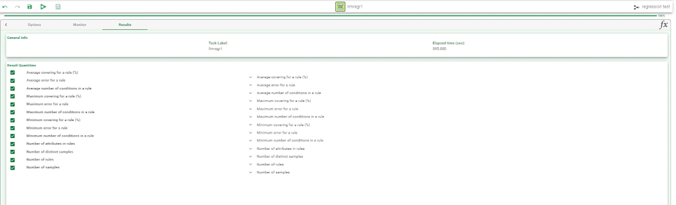Uncheck Number of samples
This screenshot has width=676, height=205.
click(12, 167)
